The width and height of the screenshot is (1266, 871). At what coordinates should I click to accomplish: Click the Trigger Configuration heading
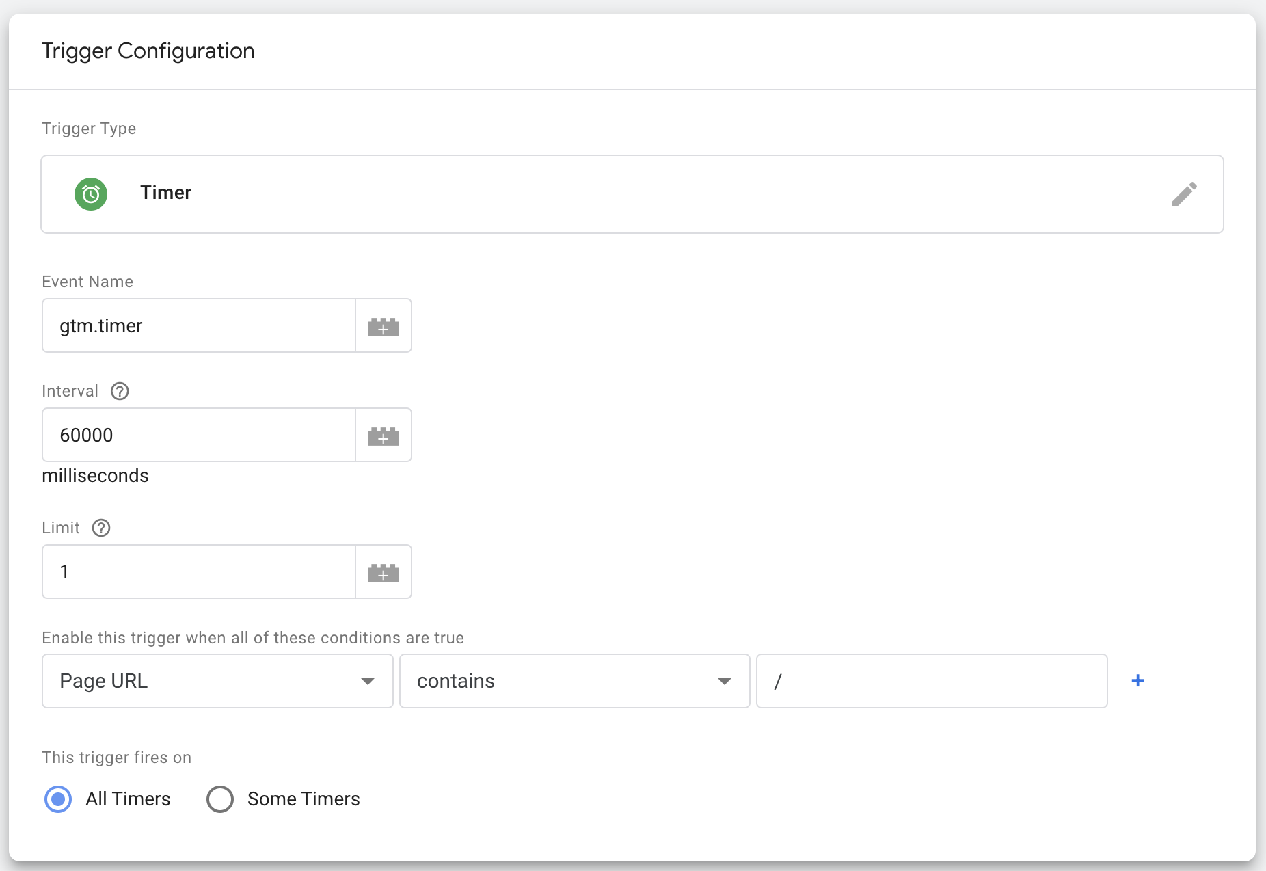point(148,51)
